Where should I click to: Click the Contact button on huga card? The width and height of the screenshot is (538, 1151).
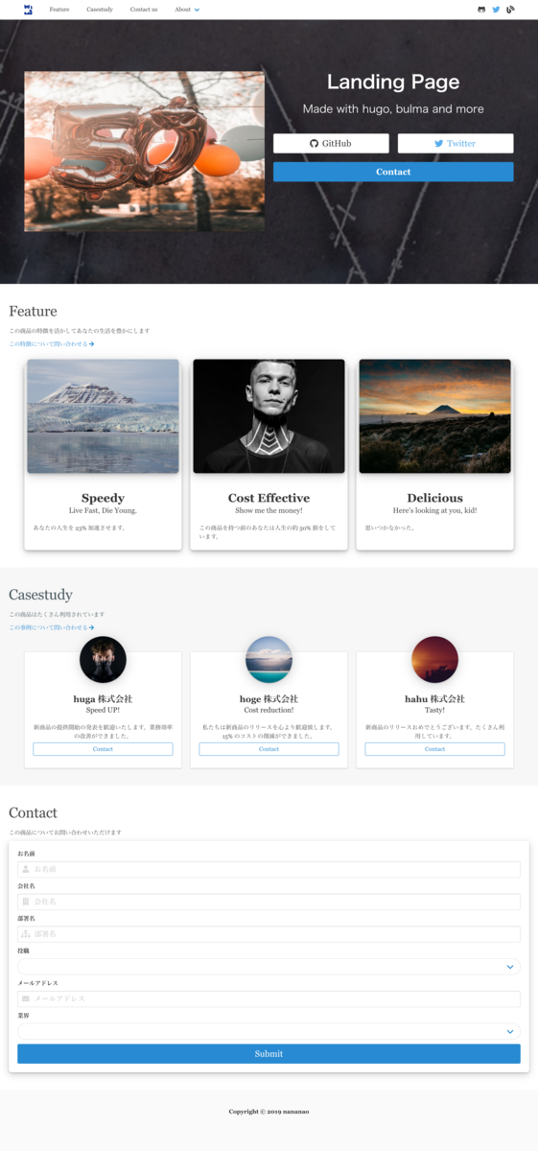tap(103, 749)
